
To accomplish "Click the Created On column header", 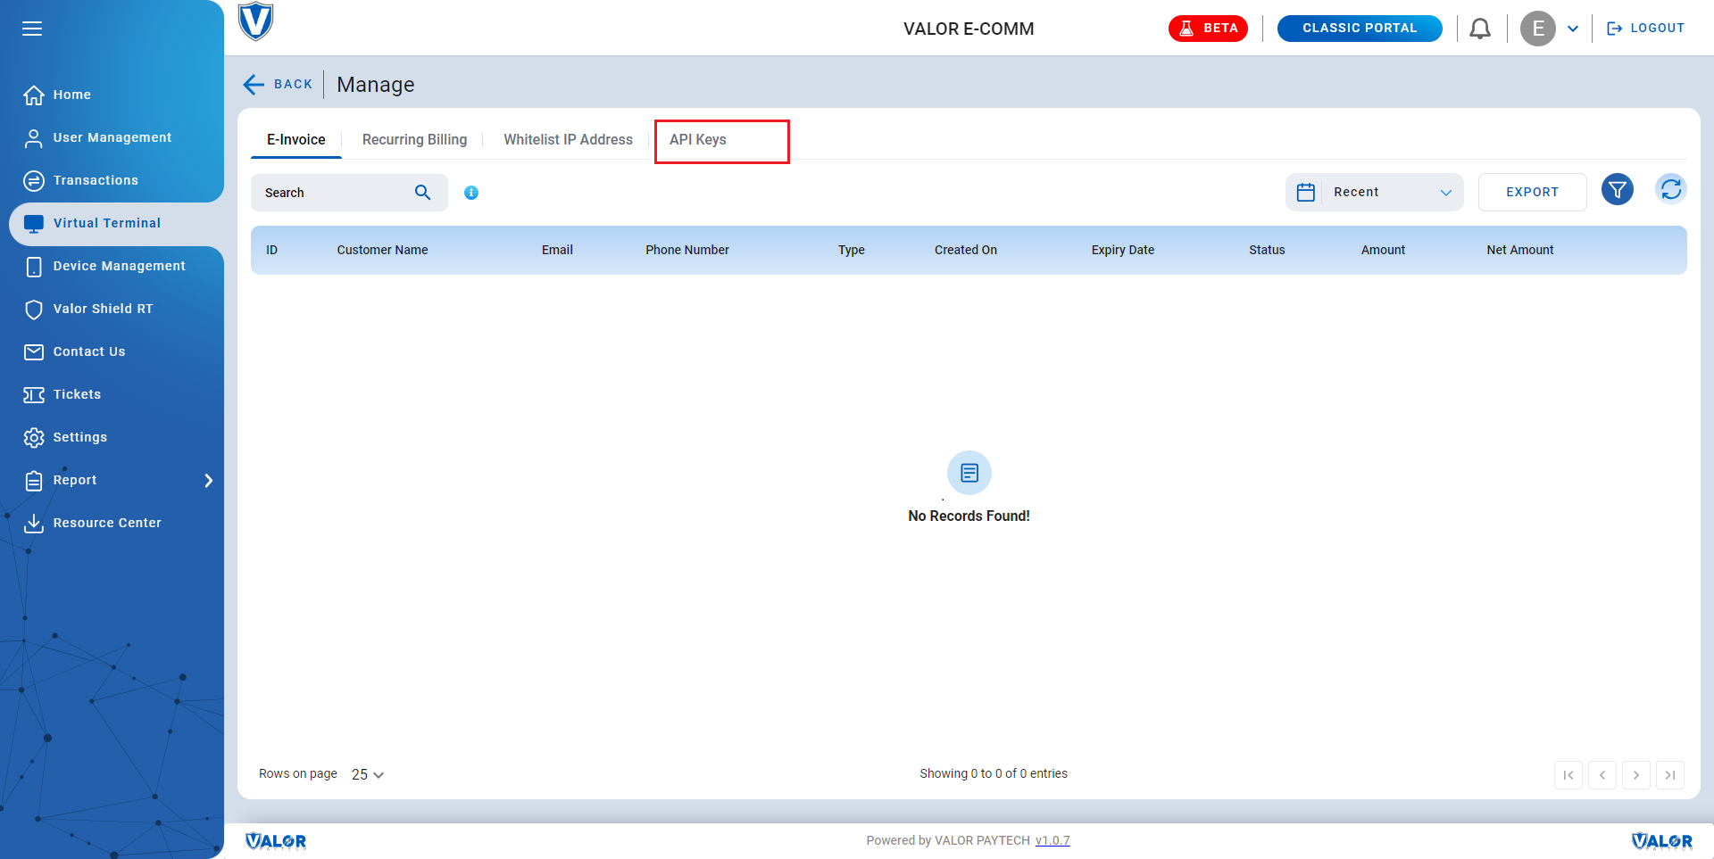I will point(966,250).
